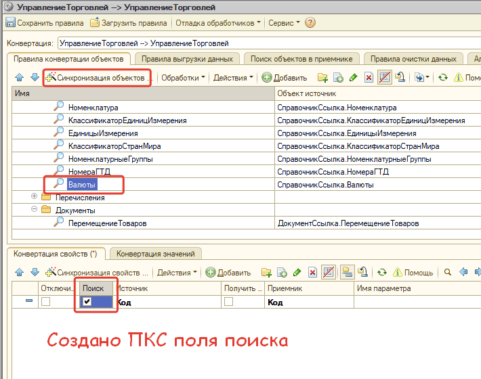Toggle Отключить checkbox in Код row
Screen dimensions: 481x379
(x=45, y=302)
